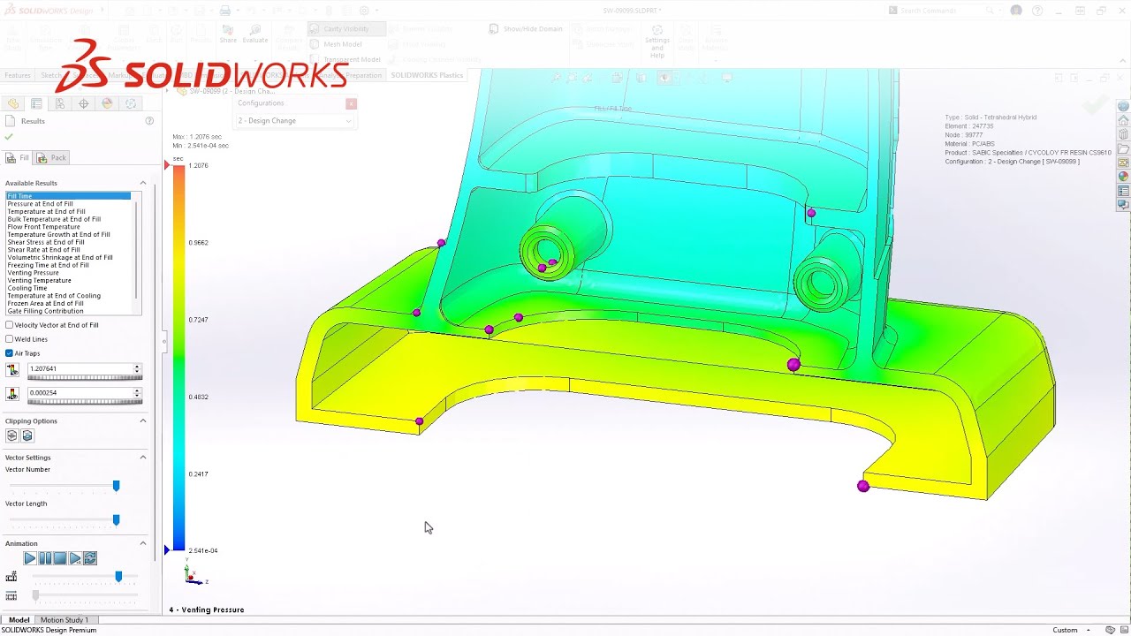Image resolution: width=1131 pixels, height=636 pixels.
Task: Open File Explorer in the right task pane
Action: [1123, 148]
